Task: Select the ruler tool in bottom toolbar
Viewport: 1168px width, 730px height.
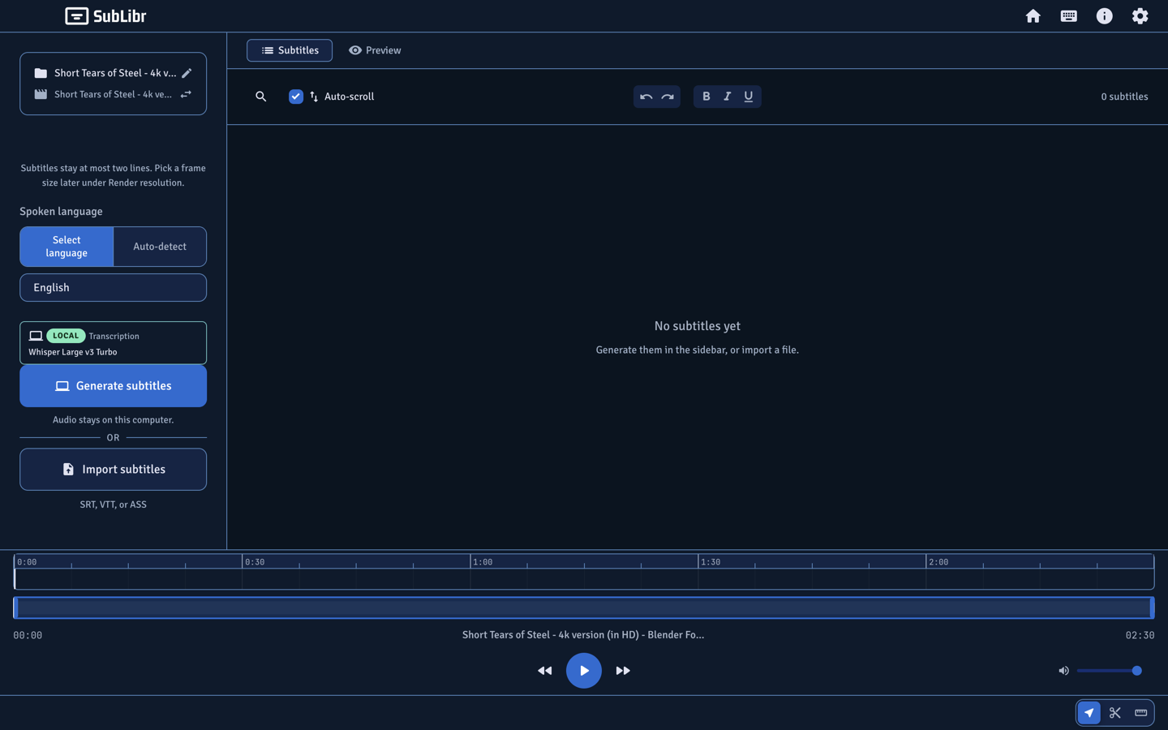Action: [x=1140, y=713]
